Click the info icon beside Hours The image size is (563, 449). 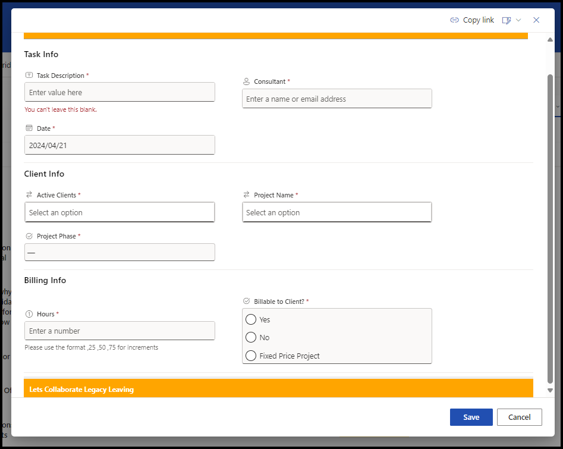point(28,313)
